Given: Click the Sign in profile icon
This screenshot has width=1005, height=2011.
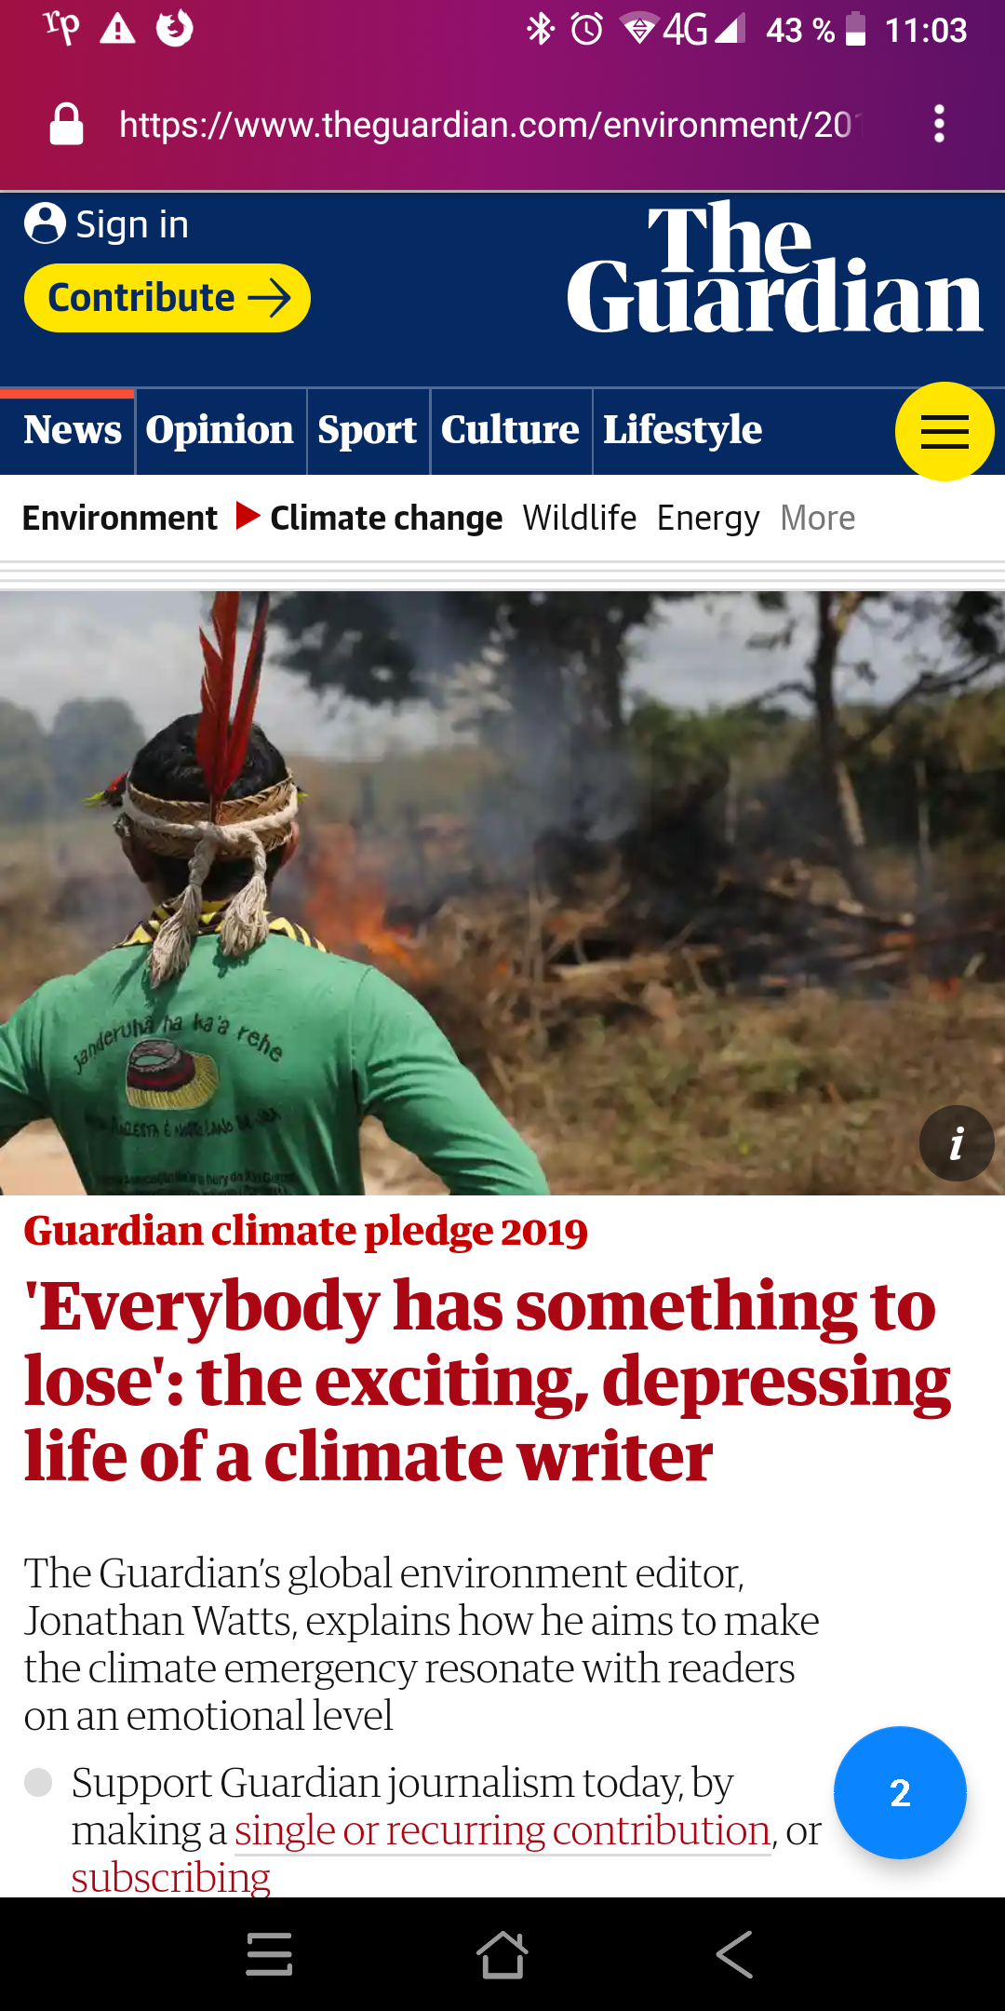Looking at the screenshot, I should (45, 223).
